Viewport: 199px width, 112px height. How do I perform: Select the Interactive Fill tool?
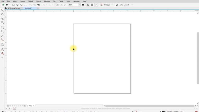pos(2,53)
